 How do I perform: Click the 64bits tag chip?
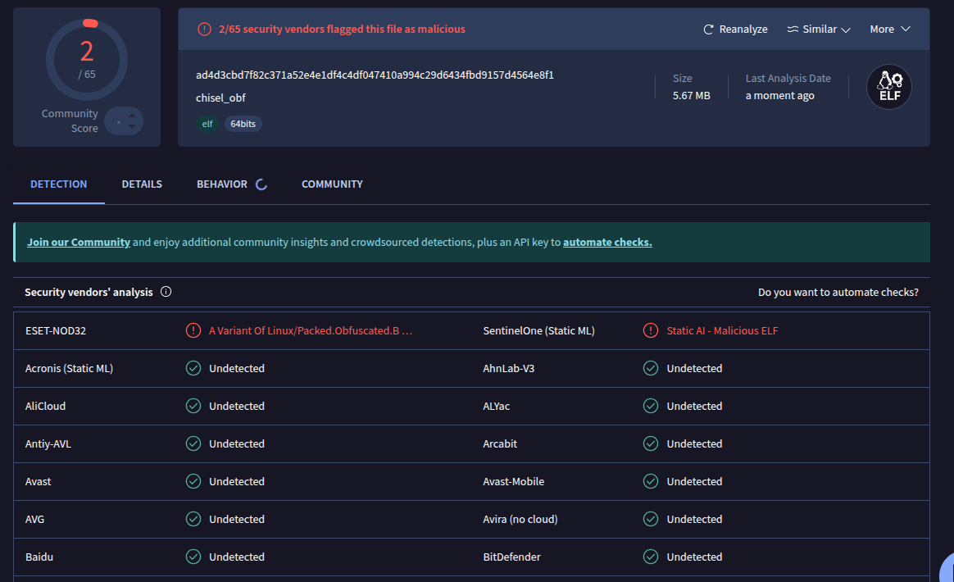243,124
